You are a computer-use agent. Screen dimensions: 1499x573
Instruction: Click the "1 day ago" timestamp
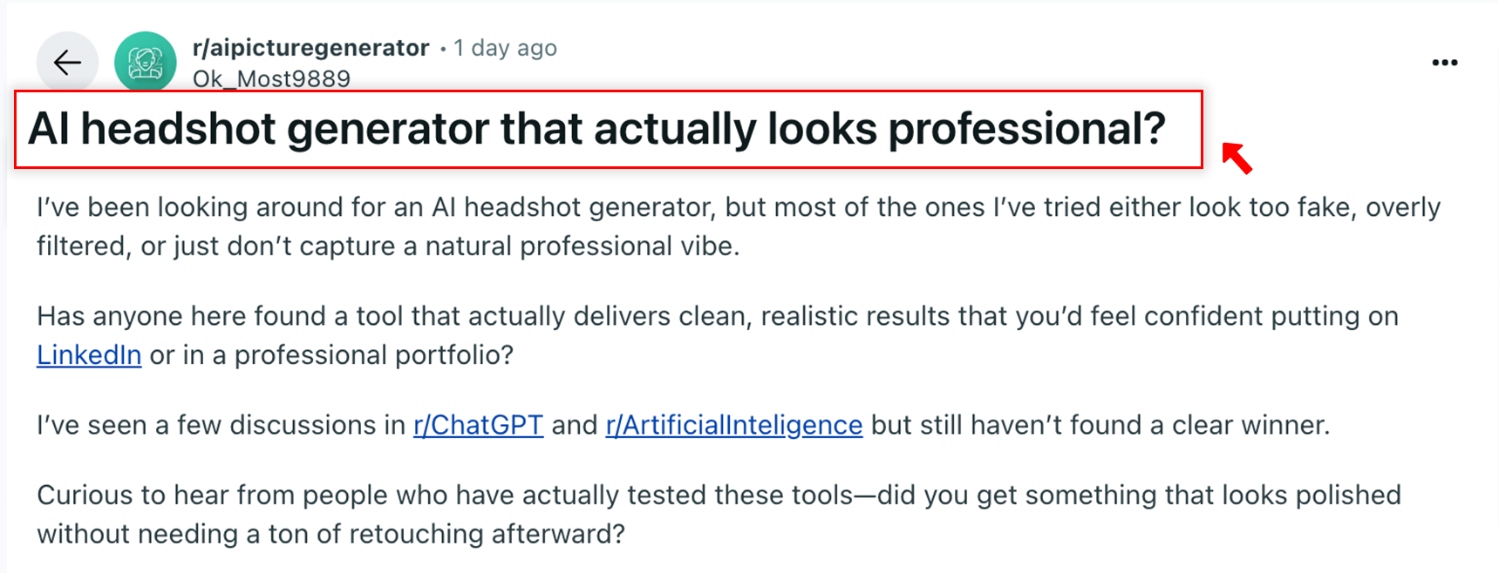point(505,48)
